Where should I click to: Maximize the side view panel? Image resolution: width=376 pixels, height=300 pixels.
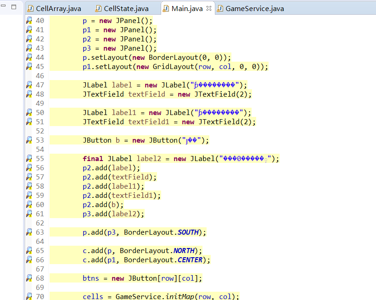14,7
